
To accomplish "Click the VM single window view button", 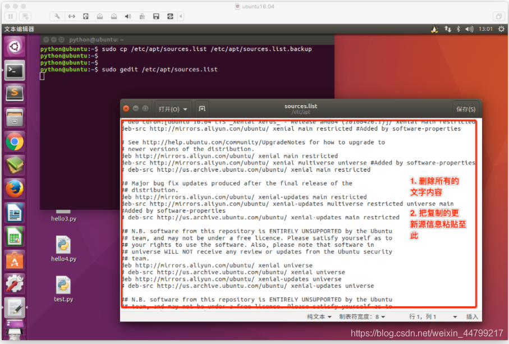I will 498,16.
